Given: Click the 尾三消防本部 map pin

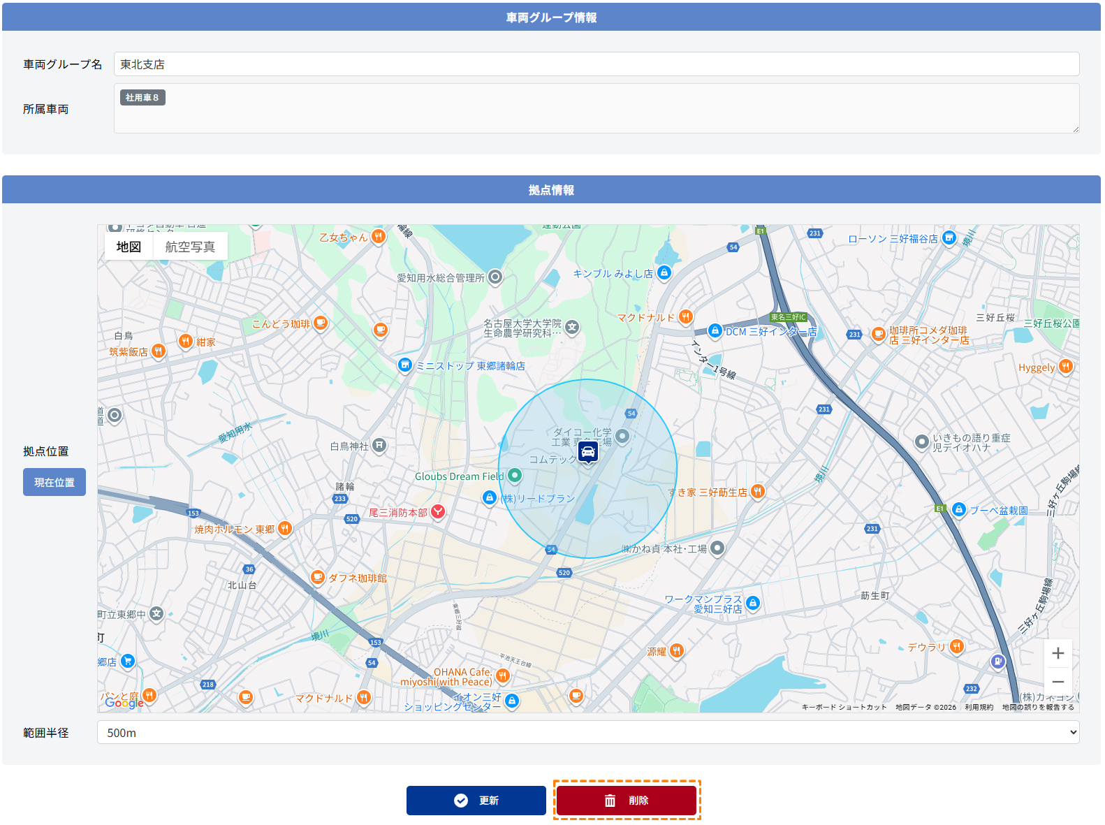Looking at the screenshot, I should pyautogui.click(x=438, y=511).
